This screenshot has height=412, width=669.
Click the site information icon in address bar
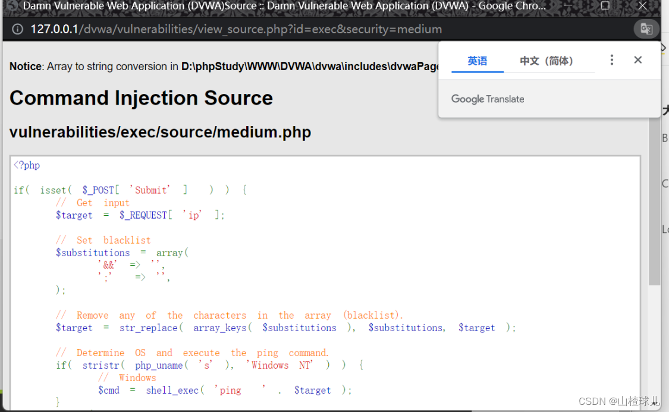tap(17, 29)
